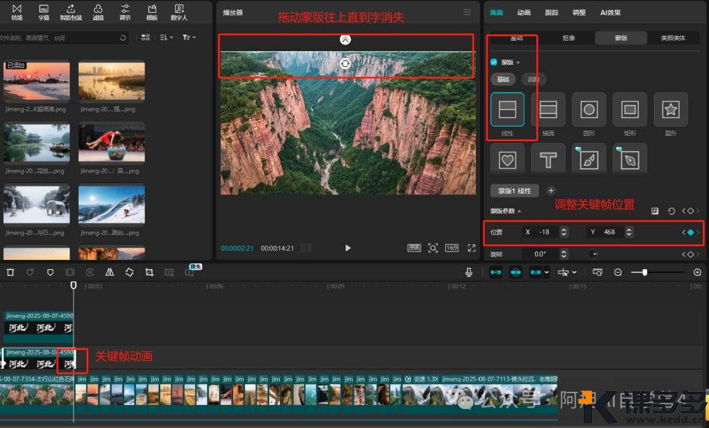Play the preview video
709x428 pixels.
[x=348, y=247]
